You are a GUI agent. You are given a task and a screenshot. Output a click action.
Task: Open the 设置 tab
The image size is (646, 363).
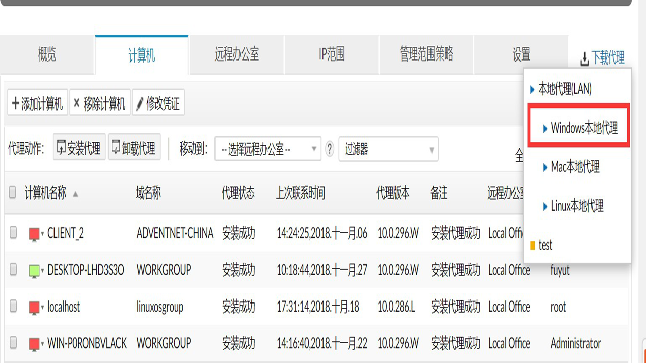(x=520, y=54)
